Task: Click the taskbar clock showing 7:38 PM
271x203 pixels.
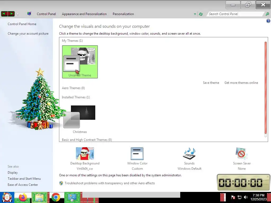Action: click(x=259, y=197)
